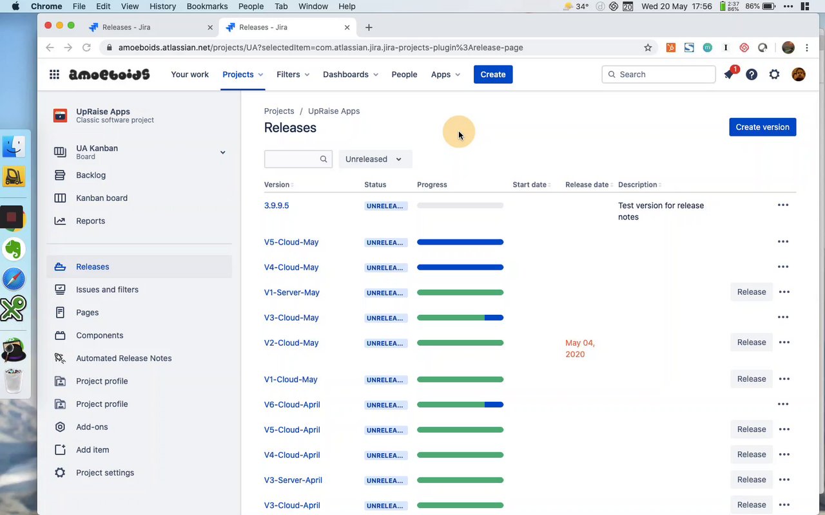
Task: Open Jira settings gear icon
Action: (775, 75)
